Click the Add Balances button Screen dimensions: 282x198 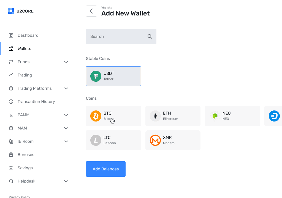pos(105,169)
